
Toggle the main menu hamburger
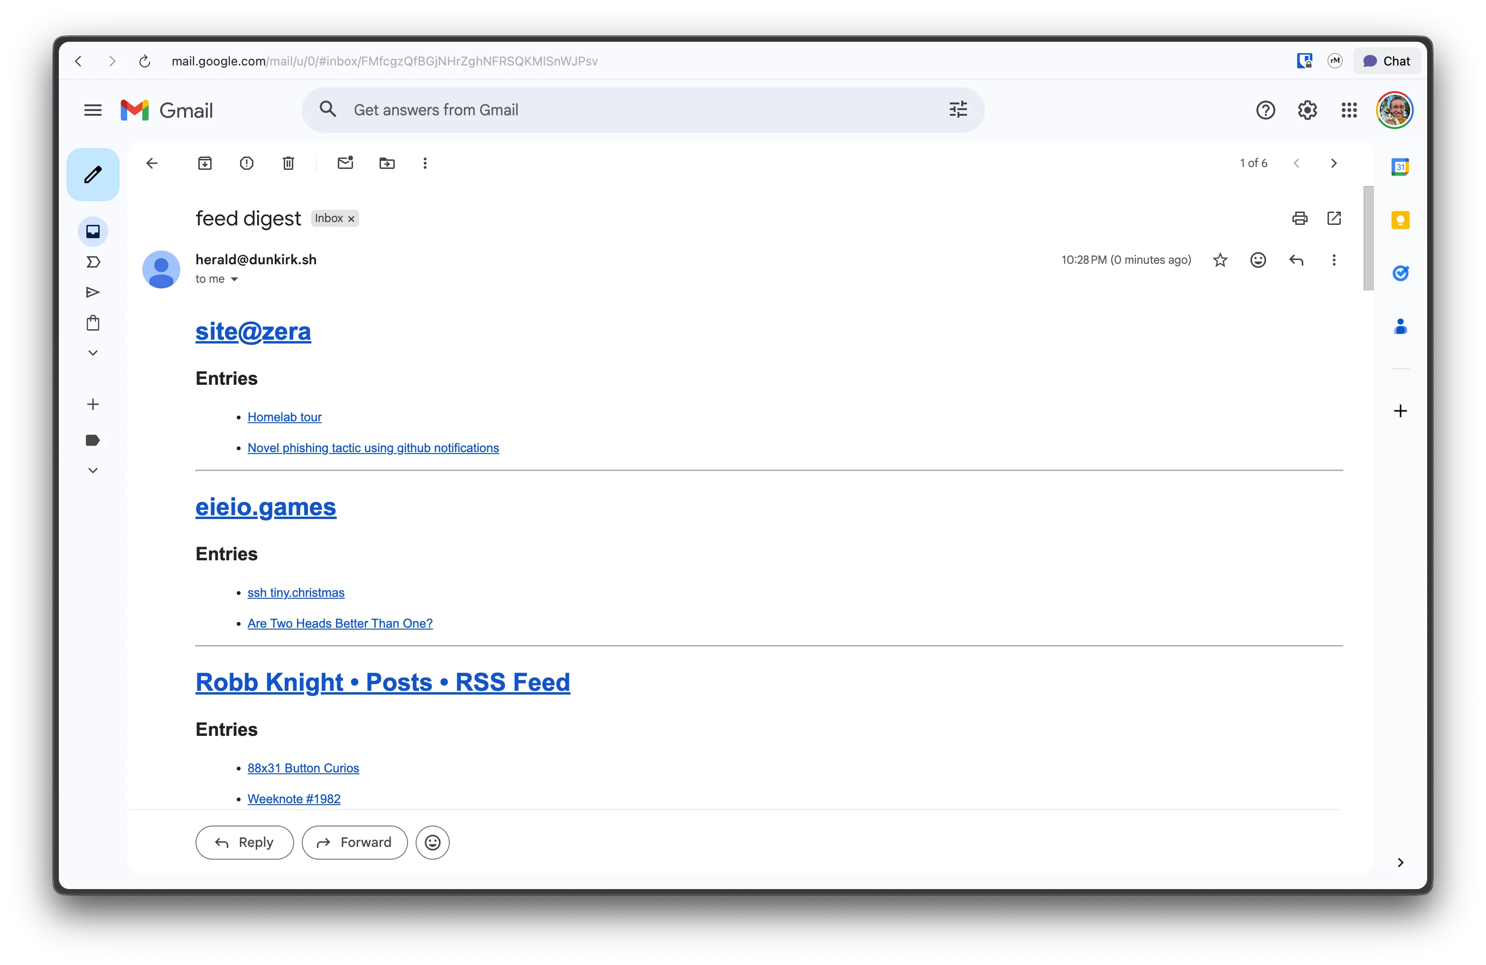93,111
